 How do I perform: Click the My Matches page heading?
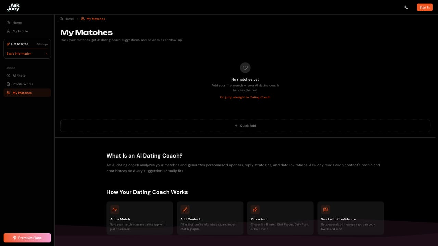point(86,32)
